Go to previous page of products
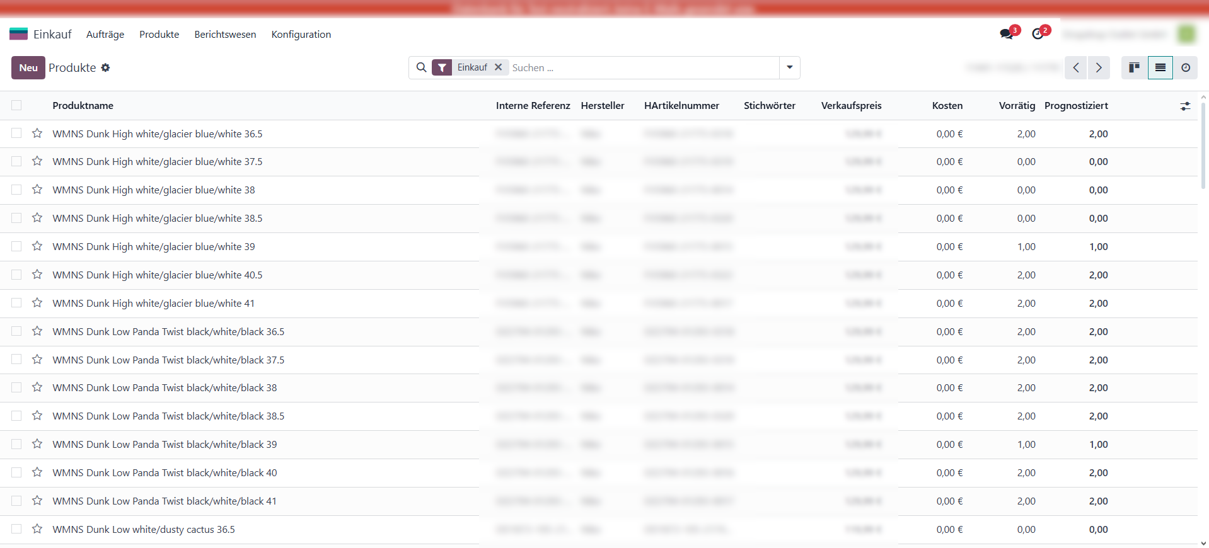The width and height of the screenshot is (1209, 548). [1076, 67]
